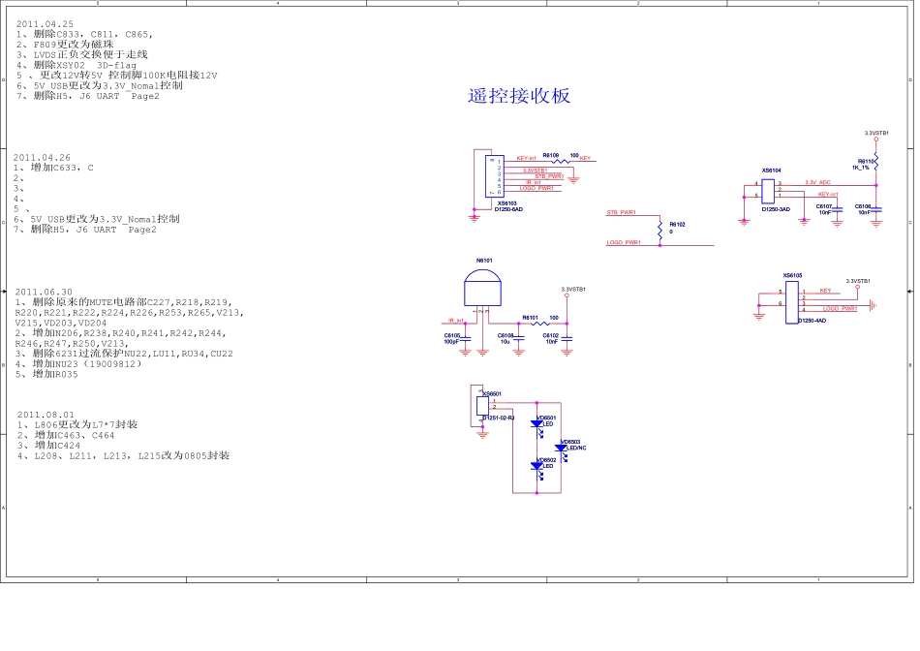Select the XS6104 connector block
The width and height of the screenshot is (920, 651).
(x=767, y=189)
